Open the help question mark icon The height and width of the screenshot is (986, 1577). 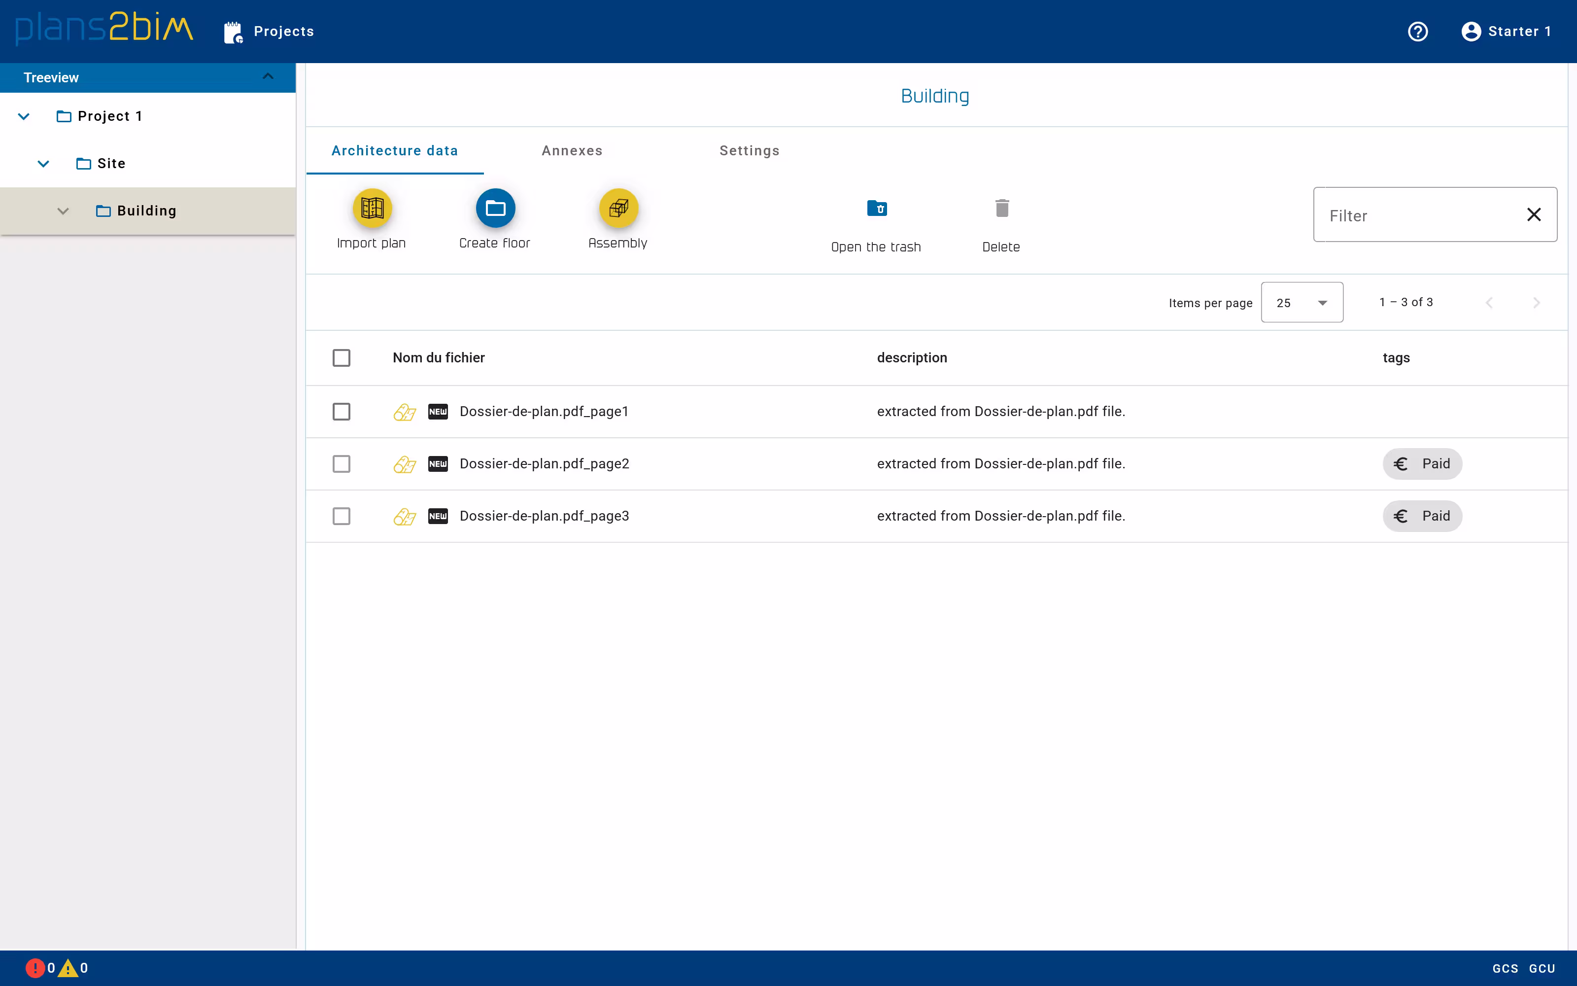coord(1417,31)
